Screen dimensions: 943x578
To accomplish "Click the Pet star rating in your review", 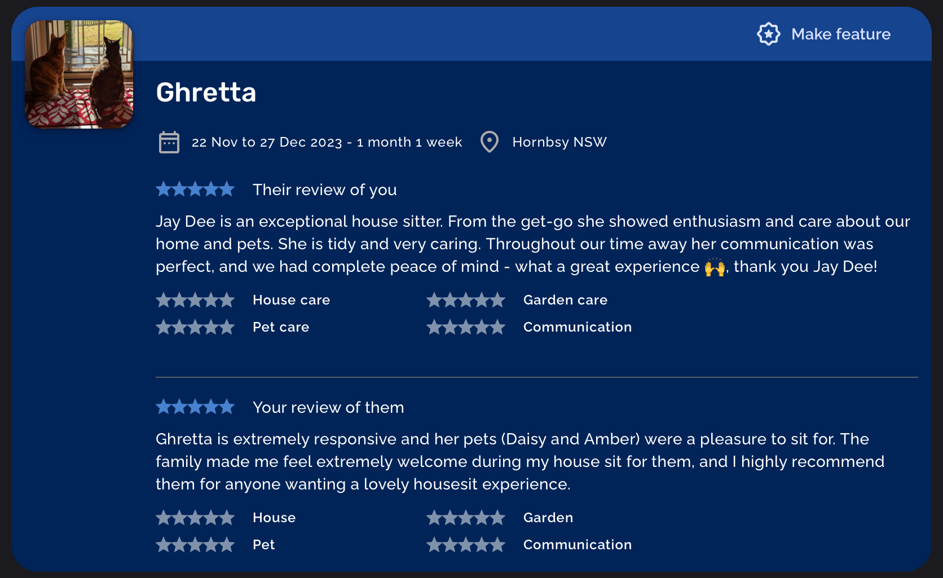I will point(195,545).
